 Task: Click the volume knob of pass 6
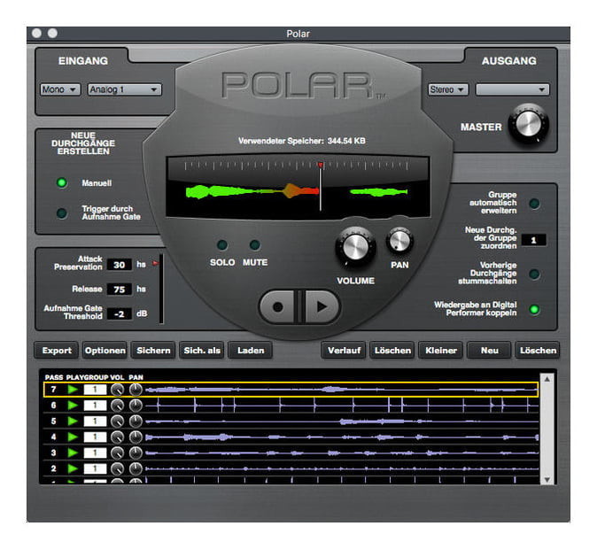(117, 406)
